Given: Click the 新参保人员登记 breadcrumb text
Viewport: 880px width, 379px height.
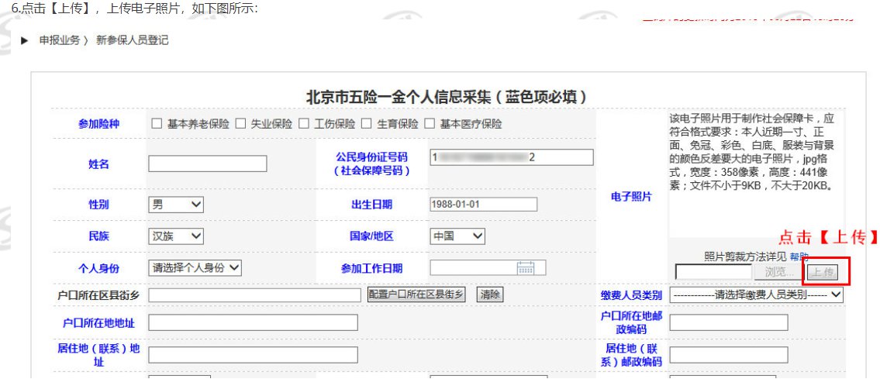Looking at the screenshot, I should pos(133,40).
